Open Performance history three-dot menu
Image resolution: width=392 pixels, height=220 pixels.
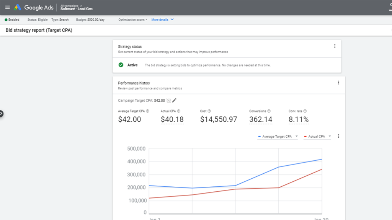tap(338, 83)
